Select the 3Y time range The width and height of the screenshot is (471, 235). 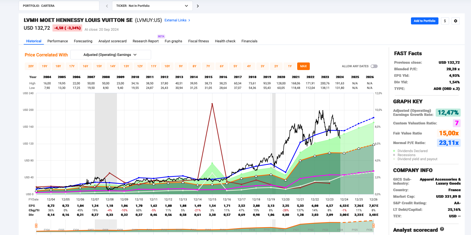pyautogui.click(x=263, y=66)
